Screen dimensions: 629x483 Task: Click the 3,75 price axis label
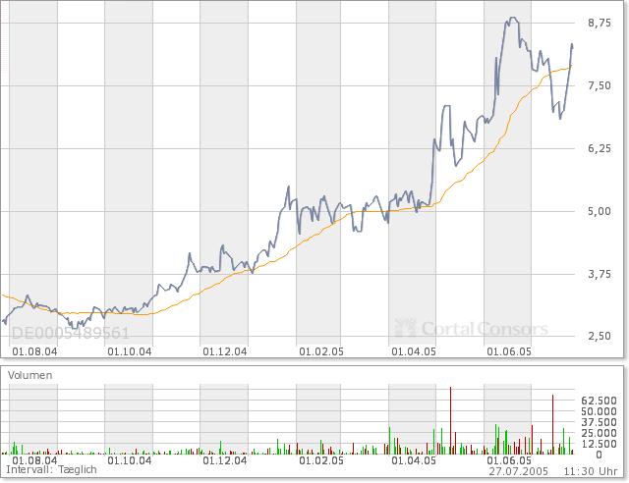coord(600,274)
